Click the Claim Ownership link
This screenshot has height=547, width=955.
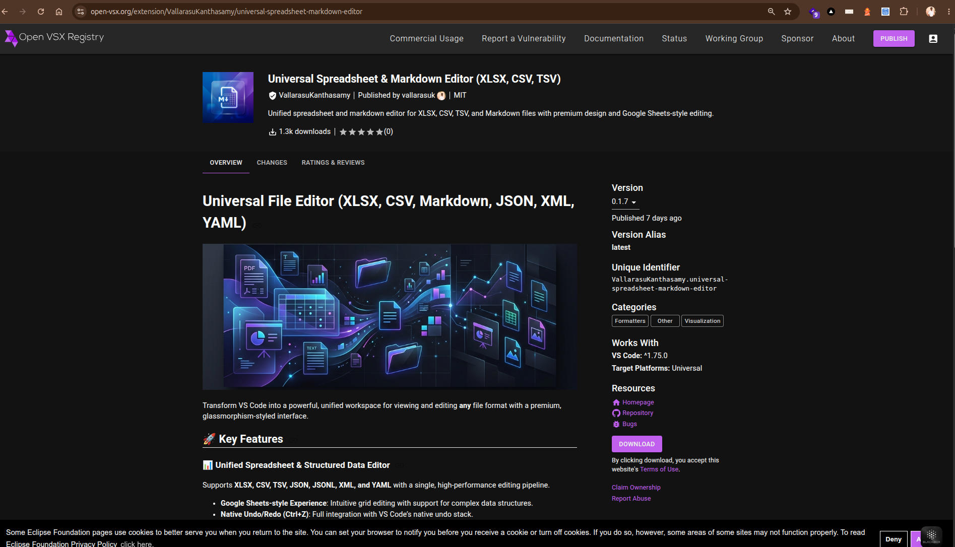pos(636,488)
